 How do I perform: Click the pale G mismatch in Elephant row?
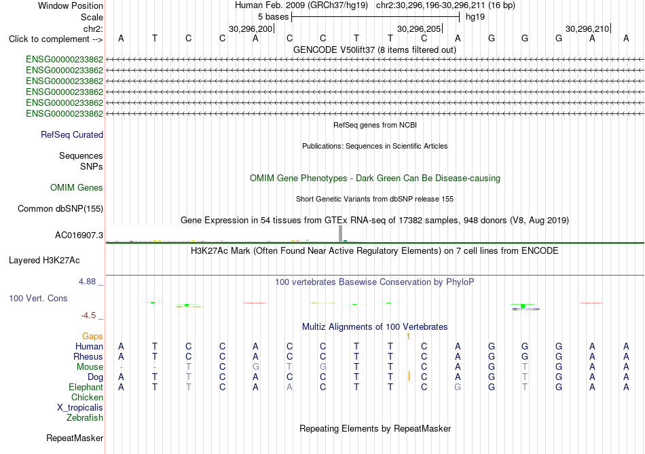(458, 387)
